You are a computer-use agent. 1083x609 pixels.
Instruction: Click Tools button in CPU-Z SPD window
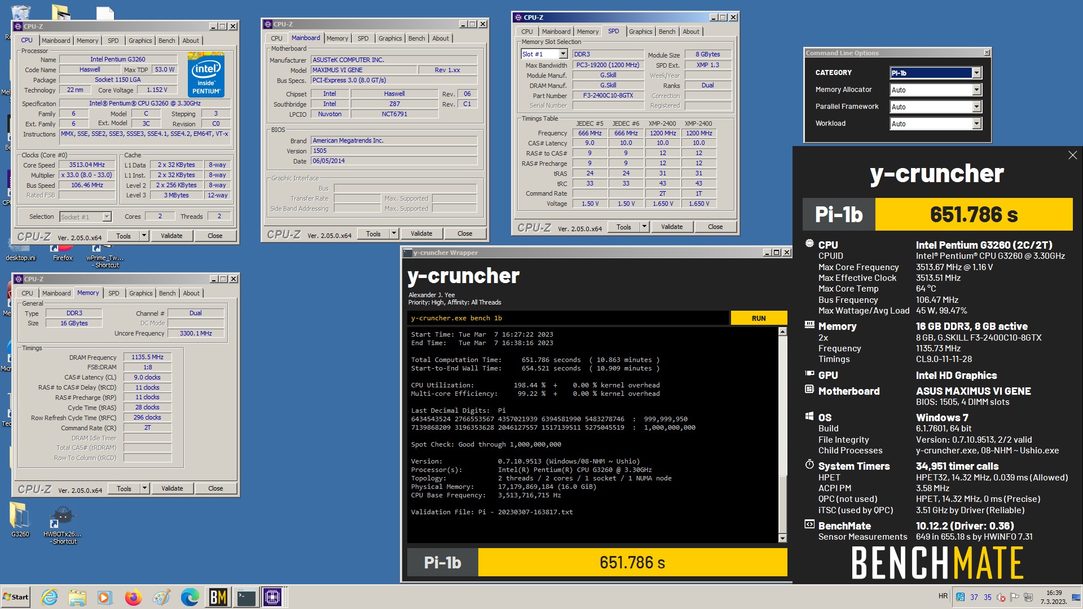coord(624,227)
